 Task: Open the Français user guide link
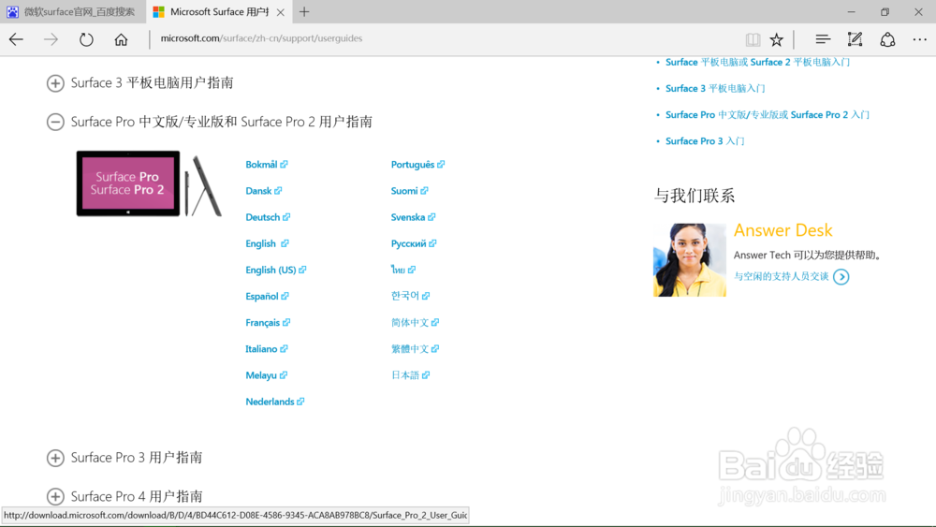(x=268, y=322)
